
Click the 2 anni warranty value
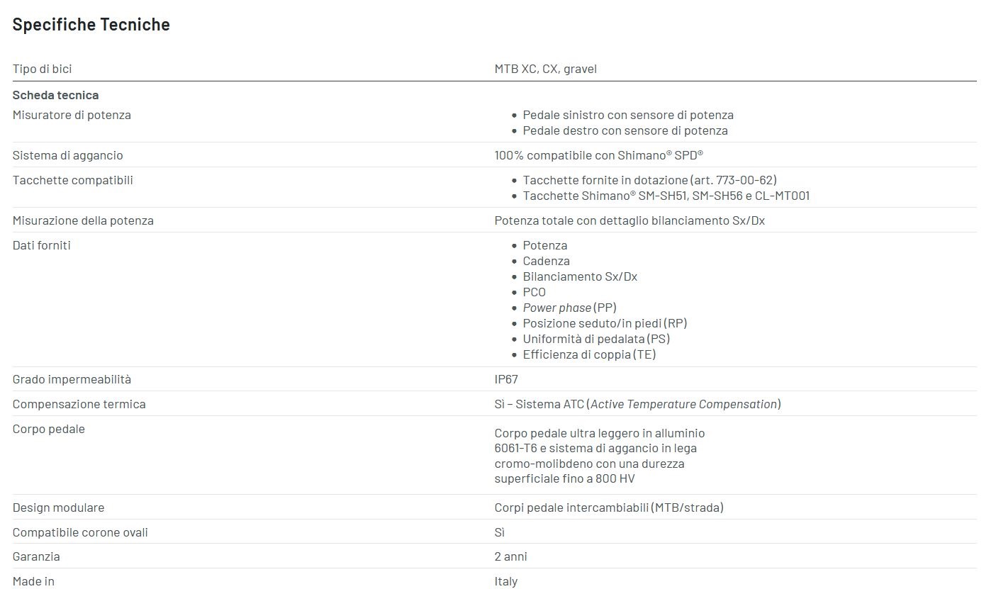pos(510,556)
